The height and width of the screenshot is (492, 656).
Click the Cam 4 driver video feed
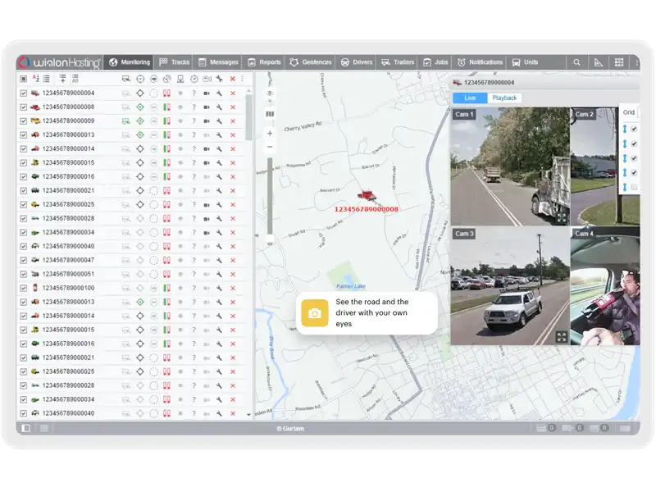(x=605, y=286)
